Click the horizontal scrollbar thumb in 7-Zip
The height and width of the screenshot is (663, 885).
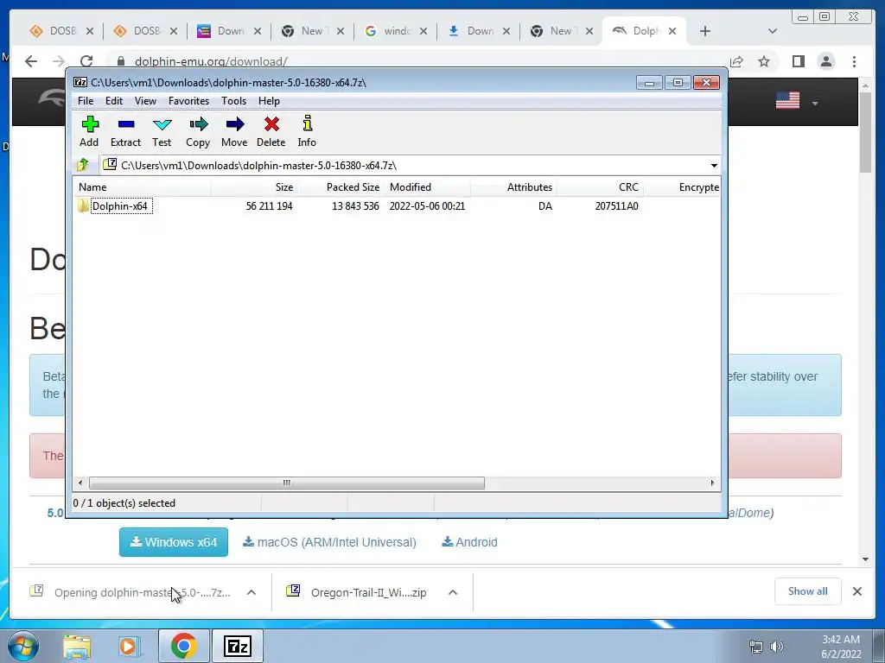coord(287,483)
